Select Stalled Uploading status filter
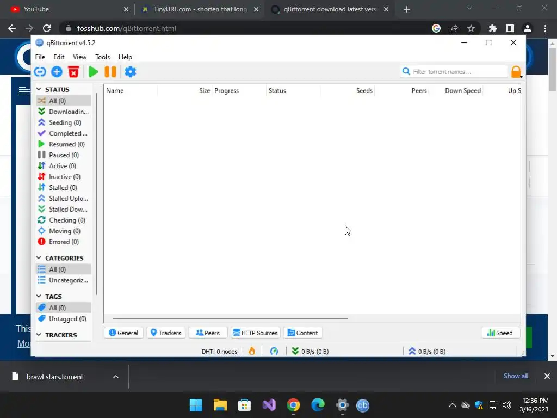The image size is (557, 418). coord(63,198)
